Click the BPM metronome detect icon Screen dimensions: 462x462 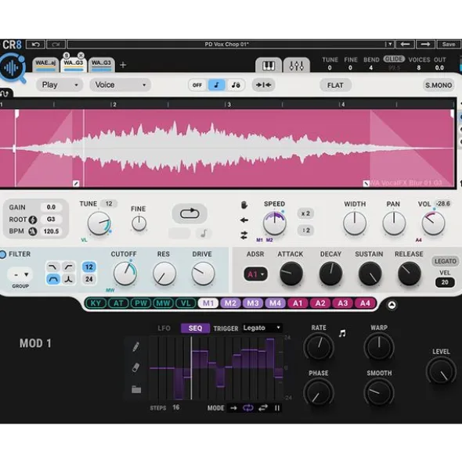click(32, 231)
